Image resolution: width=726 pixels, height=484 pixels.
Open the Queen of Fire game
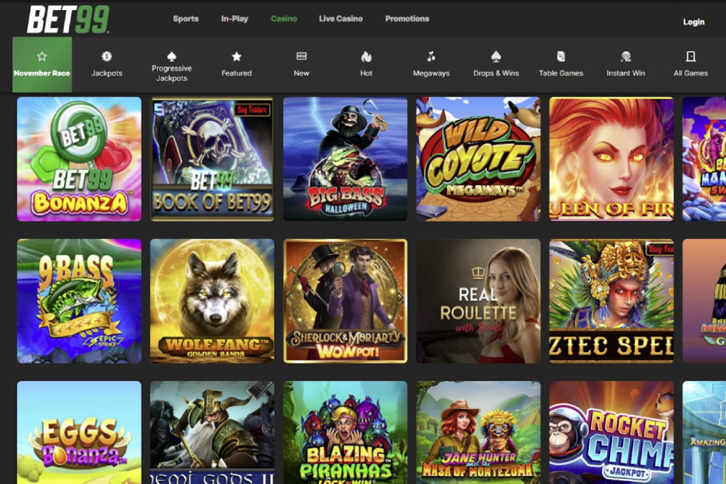611,159
